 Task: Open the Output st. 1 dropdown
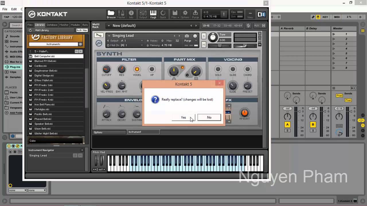pos(125,41)
